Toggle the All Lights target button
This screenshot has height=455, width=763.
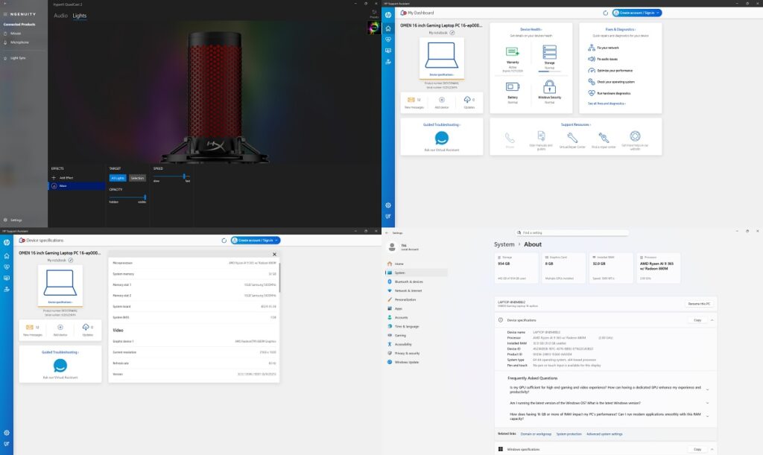(118, 178)
